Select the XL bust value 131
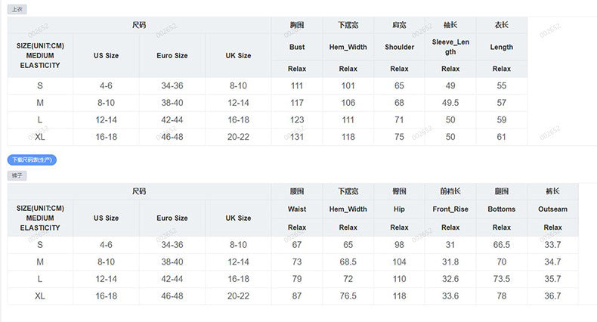This screenshot has height=322, width=597. (297, 137)
